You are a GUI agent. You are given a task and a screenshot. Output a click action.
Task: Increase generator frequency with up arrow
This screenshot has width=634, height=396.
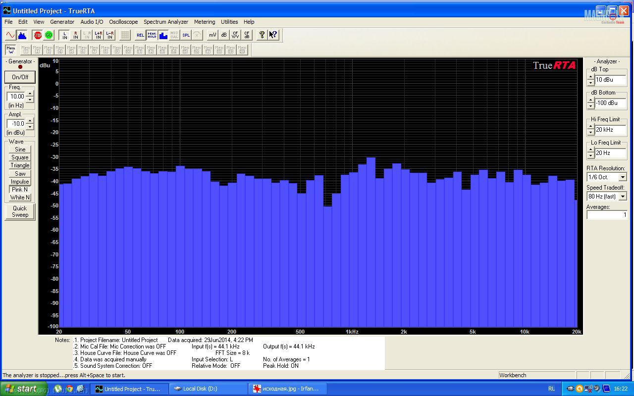pyautogui.click(x=30, y=94)
